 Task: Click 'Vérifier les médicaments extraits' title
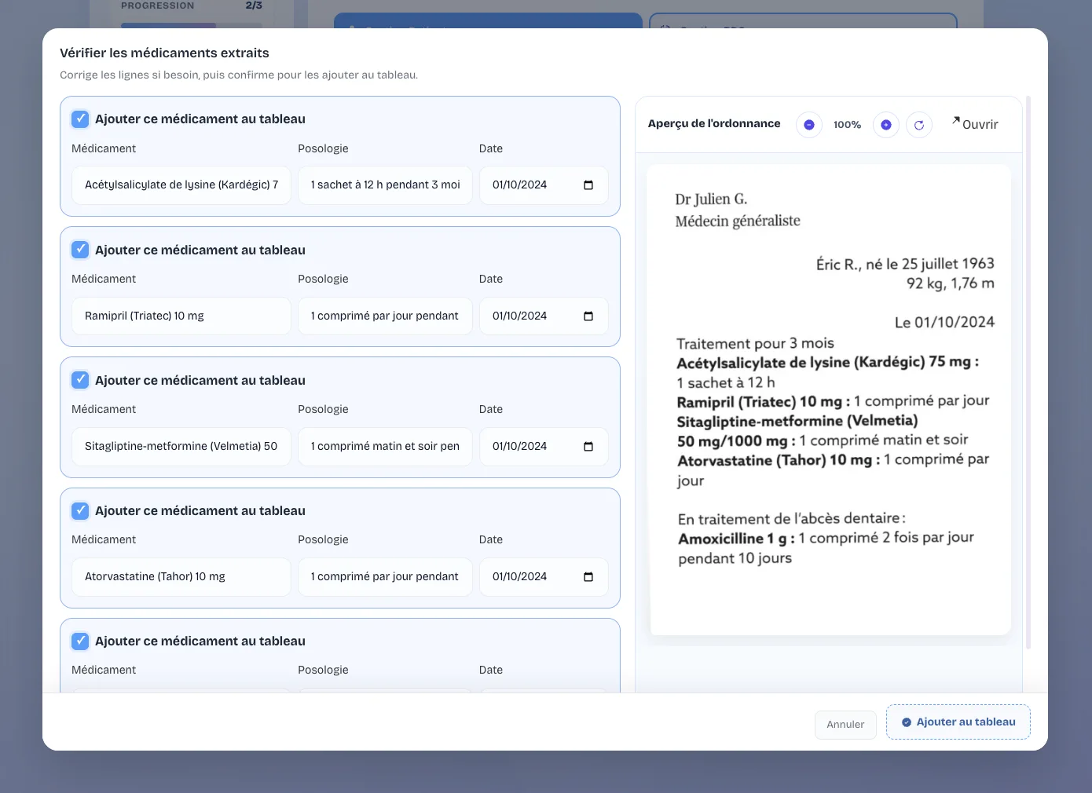164,53
